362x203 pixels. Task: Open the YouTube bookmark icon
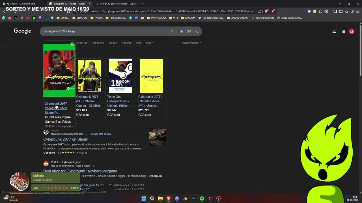coord(28,18)
